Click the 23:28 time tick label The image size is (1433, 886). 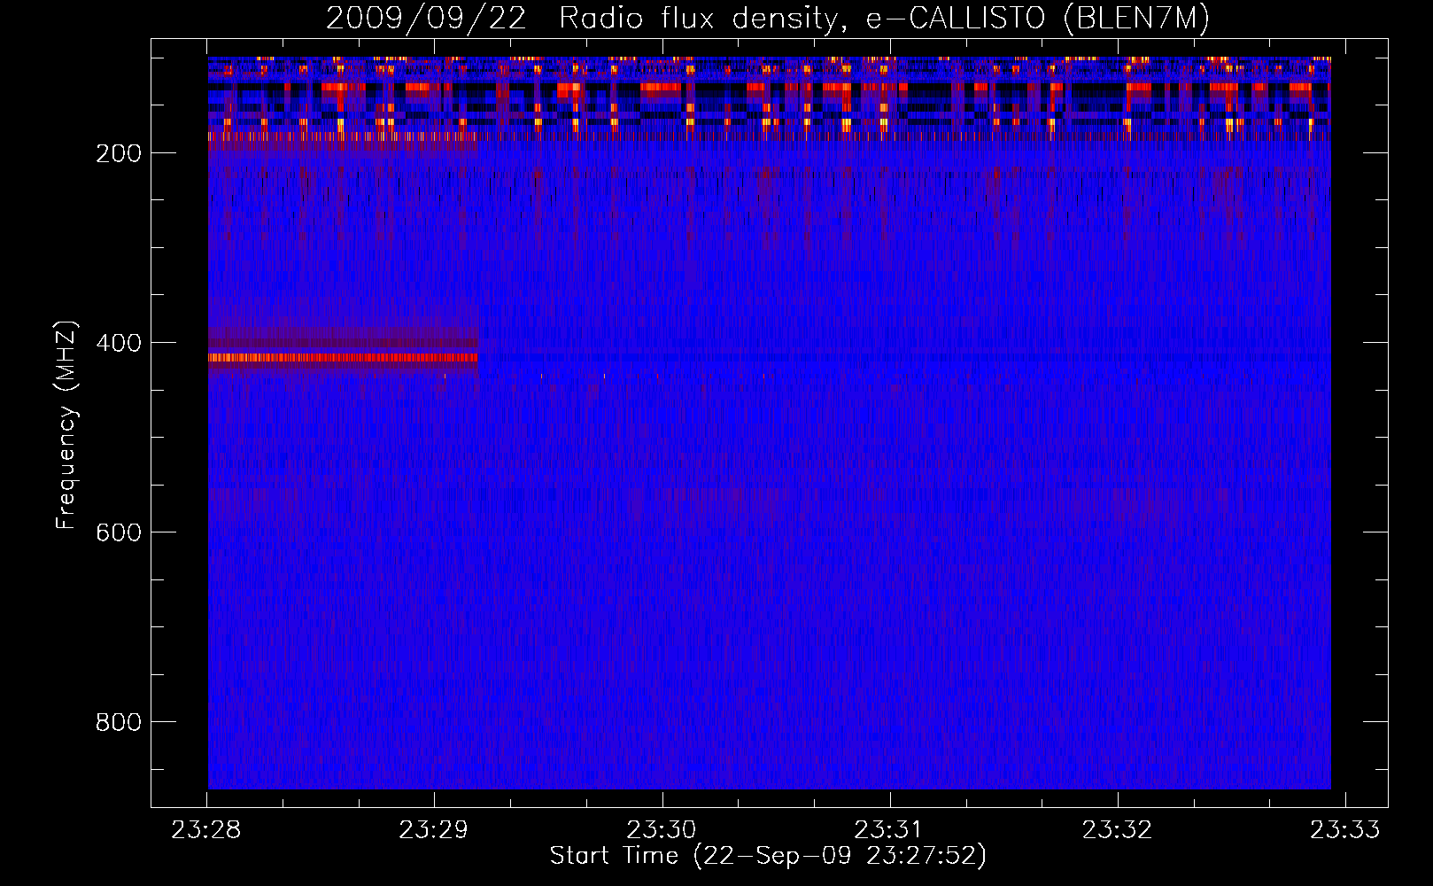pos(207,829)
